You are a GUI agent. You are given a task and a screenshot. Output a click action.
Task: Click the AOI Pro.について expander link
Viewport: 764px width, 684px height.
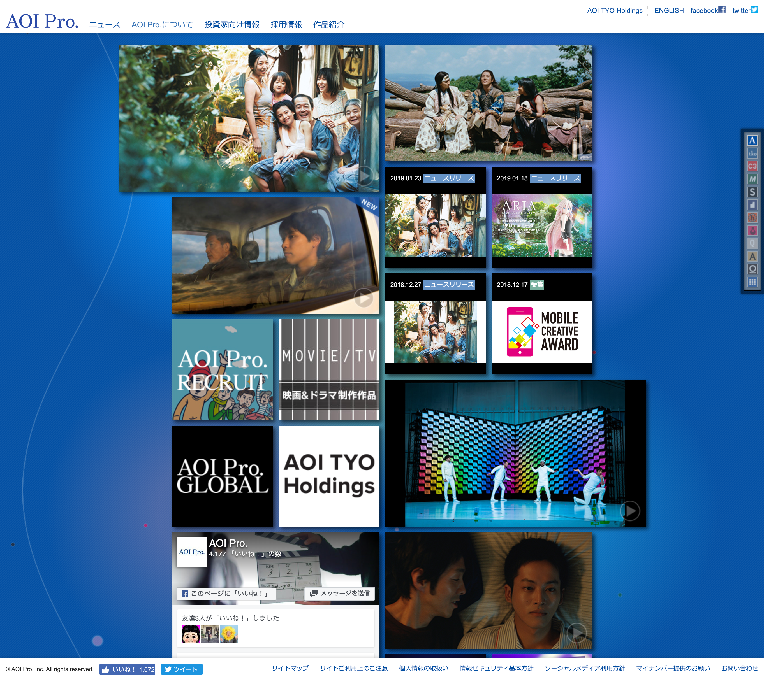tap(161, 24)
